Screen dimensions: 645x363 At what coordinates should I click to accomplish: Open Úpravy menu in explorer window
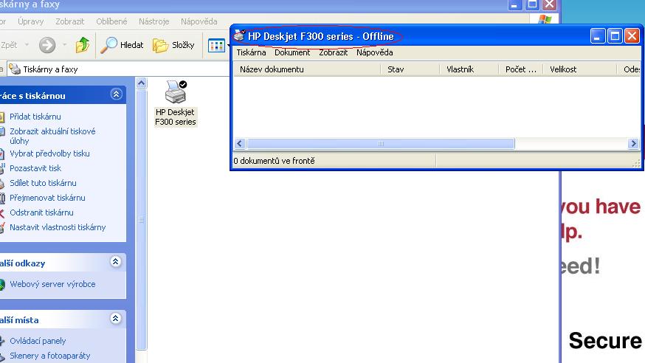[x=31, y=21]
